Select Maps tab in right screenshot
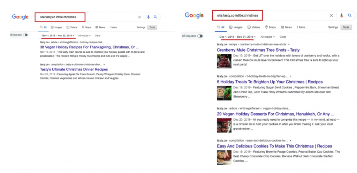 270,27
